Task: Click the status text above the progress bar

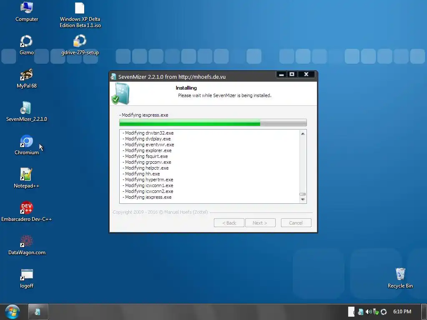Action: 144,115
